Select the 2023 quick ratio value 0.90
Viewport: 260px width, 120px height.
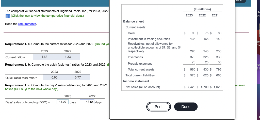[x=55, y=77]
